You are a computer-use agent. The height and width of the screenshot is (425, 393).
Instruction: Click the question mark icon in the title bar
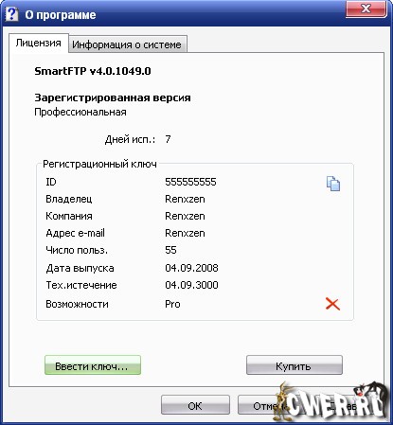[x=11, y=14]
